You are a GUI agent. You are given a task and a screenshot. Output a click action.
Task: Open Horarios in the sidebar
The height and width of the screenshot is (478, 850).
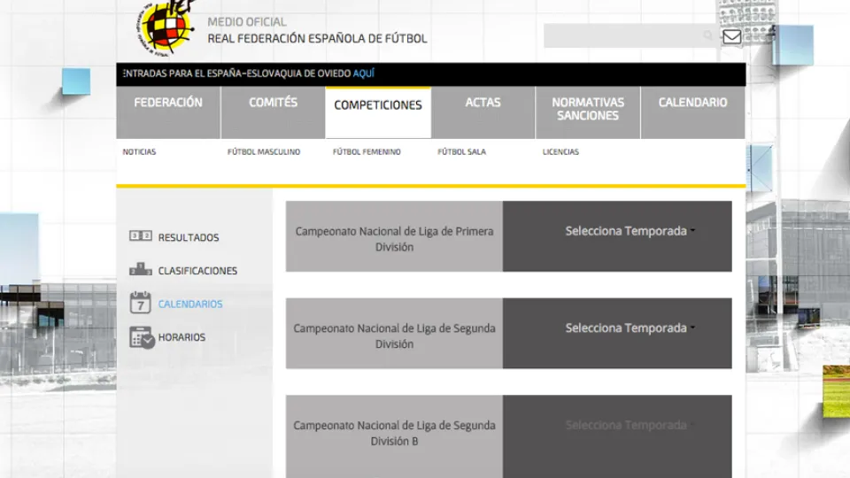click(182, 337)
